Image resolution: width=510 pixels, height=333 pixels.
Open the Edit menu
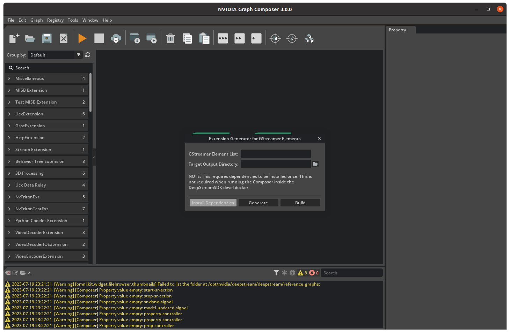[22, 20]
